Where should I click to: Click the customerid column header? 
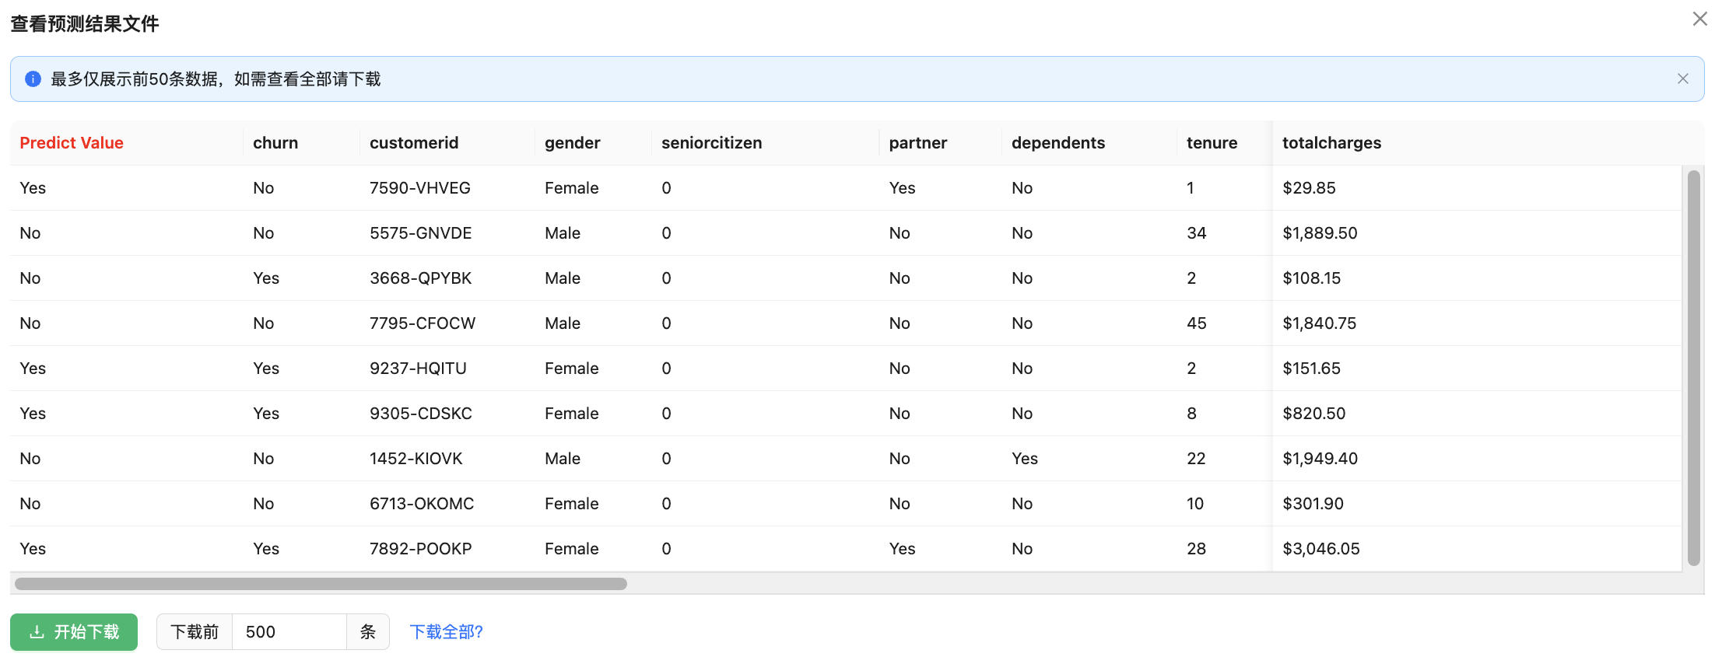point(414,143)
